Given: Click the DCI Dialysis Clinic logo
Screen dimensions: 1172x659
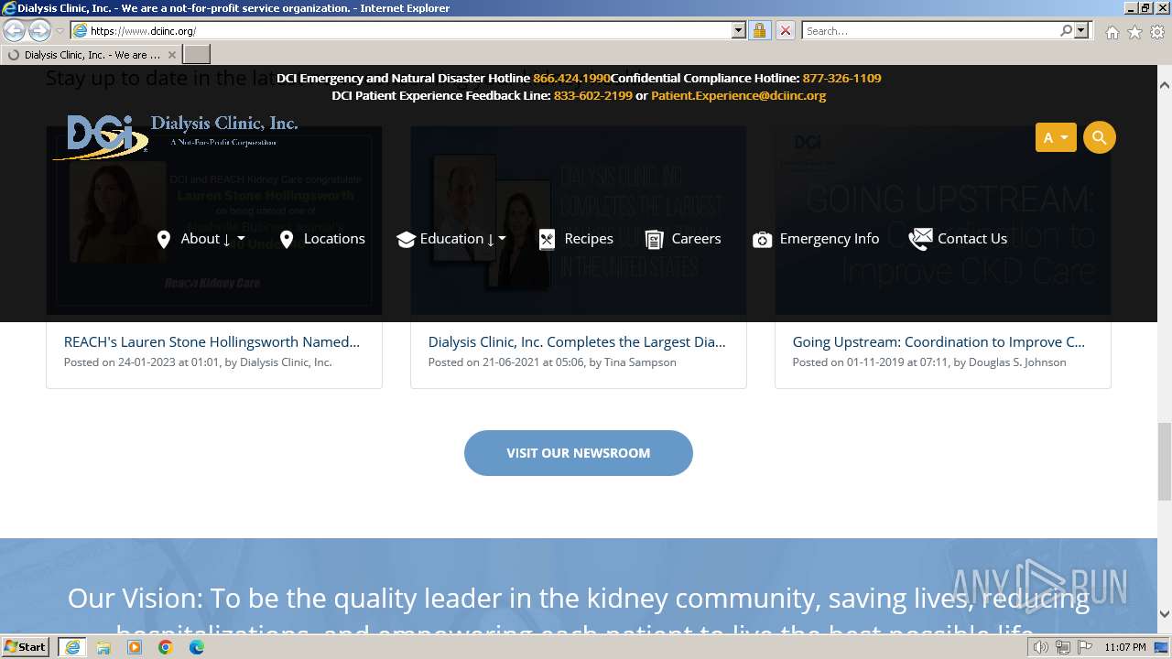Looking at the screenshot, I should [176, 135].
